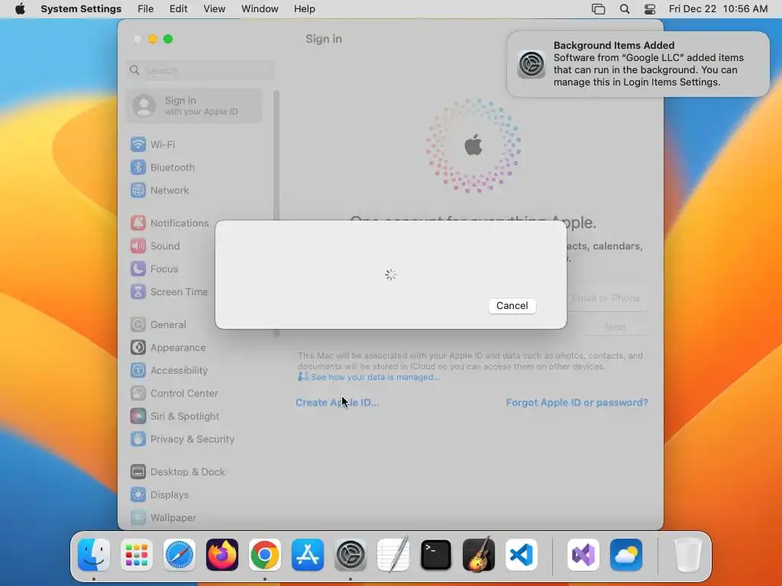The image size is (782, 586).
Task: Click the Next button
Action: (615, 327)
